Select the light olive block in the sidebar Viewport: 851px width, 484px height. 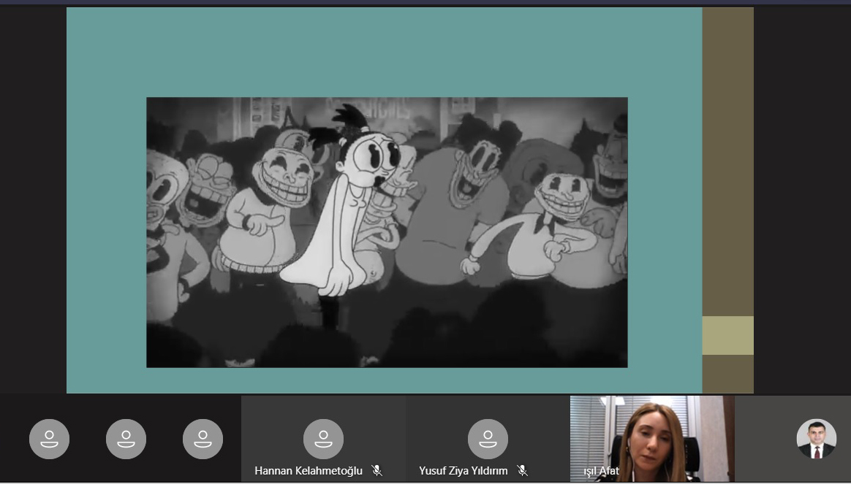pos(727,335)
